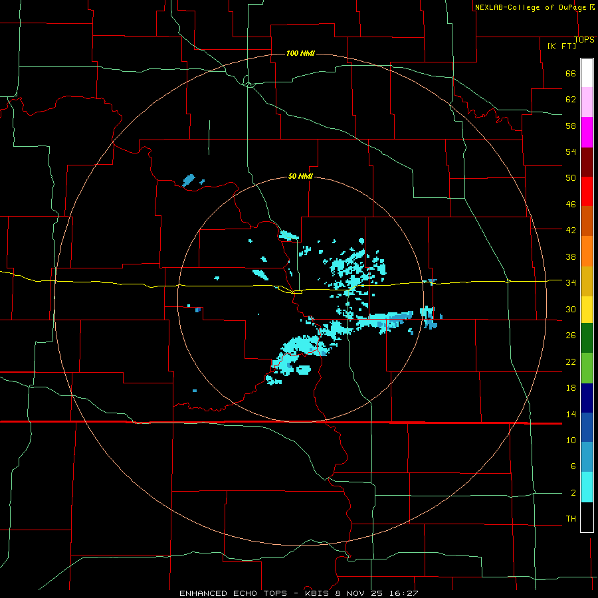This screenshot has width=598, height=598.
Task: Click the 16:27 timestamp
Action: [x=404, y=593]
